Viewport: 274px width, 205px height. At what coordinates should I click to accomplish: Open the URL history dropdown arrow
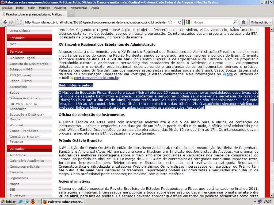(x=175, y=22)
